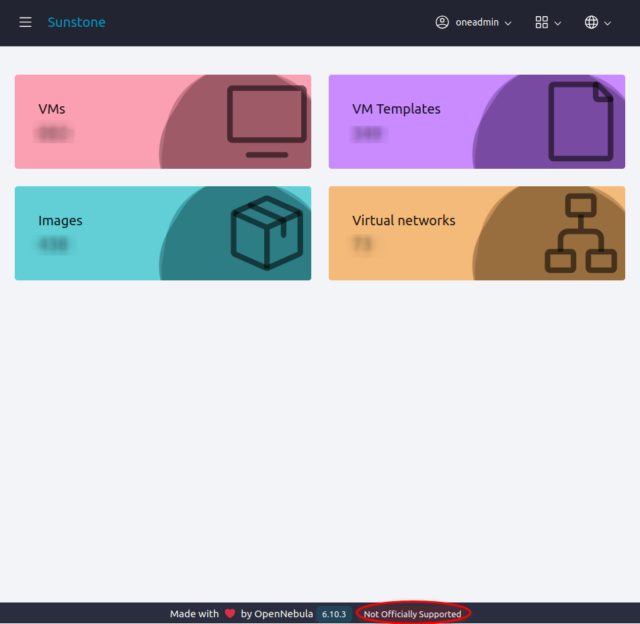This screenshot has height=624, width=640.
Task: Click the network tree icon
Action: click(581, 233)
